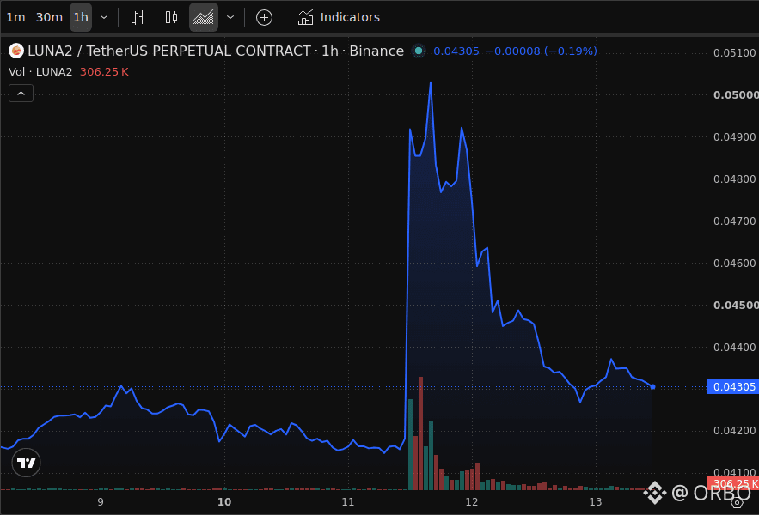The height and width of the screenshot is (515, 759).
Task: Click the 0.04900 price axis label
Action: point(735,136)
